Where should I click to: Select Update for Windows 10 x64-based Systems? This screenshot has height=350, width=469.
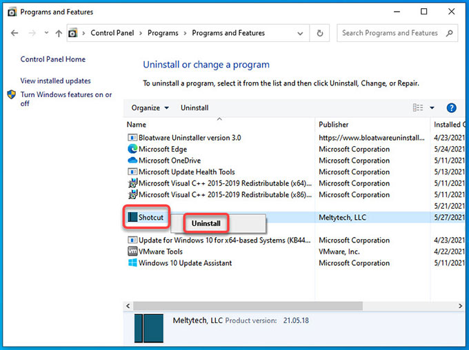coord(225,240)
